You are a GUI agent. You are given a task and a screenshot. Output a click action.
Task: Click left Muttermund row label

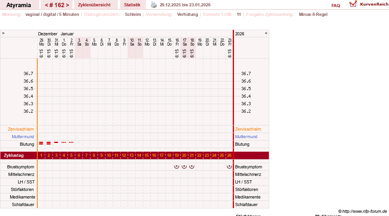(23, 137)
